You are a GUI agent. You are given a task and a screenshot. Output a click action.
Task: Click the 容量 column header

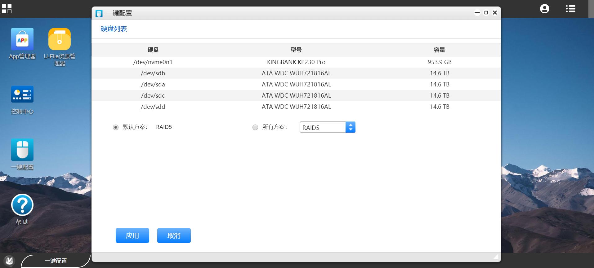(440, 50)
